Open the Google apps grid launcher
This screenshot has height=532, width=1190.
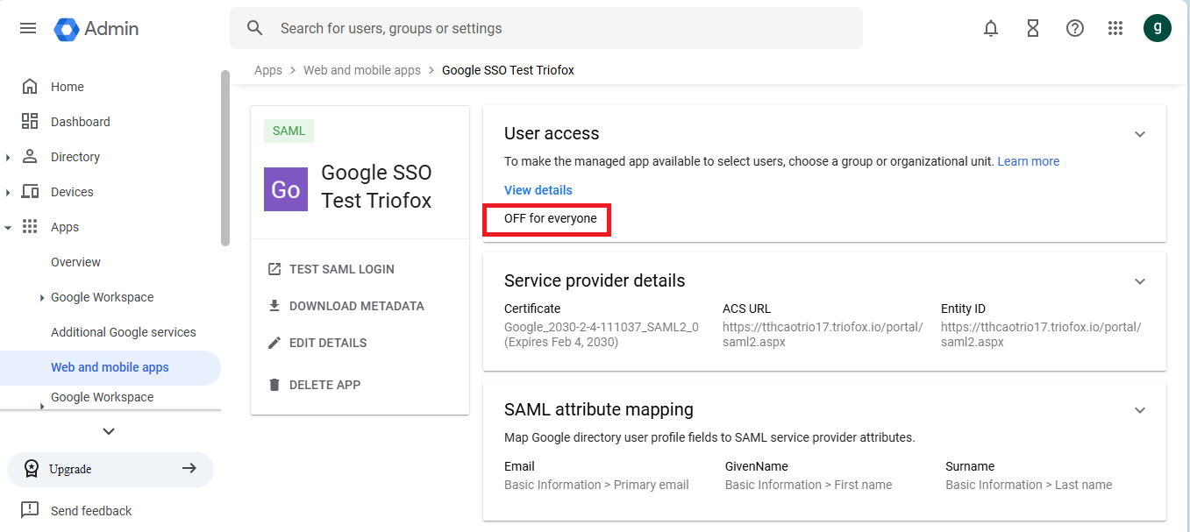(1115, 28)
